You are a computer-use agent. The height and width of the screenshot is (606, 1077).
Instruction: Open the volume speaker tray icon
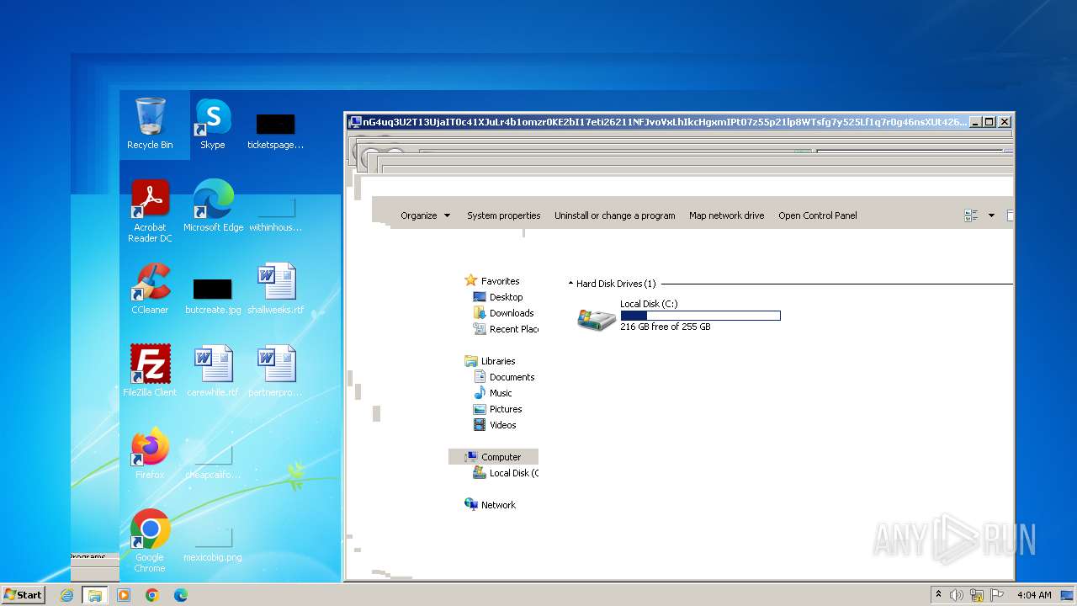[957, 595]
